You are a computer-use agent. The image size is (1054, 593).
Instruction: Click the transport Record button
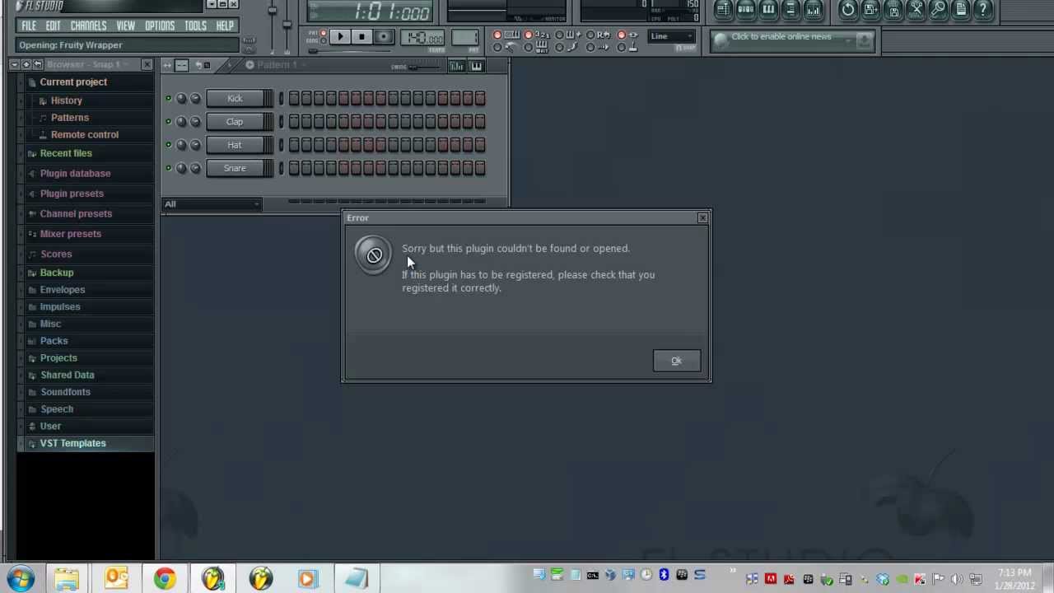click(x=384, y=37)
